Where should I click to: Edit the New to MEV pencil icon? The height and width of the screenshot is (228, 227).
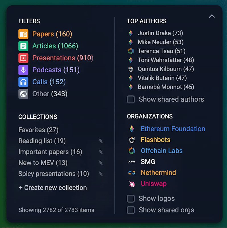pos(101,162)
